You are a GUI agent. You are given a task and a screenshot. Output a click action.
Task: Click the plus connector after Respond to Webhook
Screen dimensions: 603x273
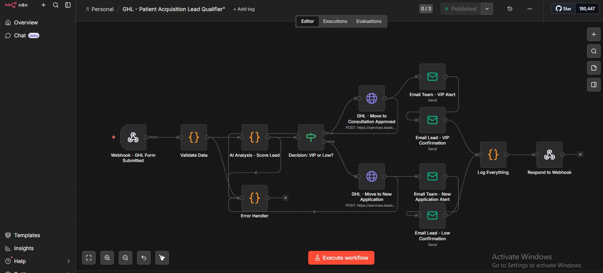point(580,154)
